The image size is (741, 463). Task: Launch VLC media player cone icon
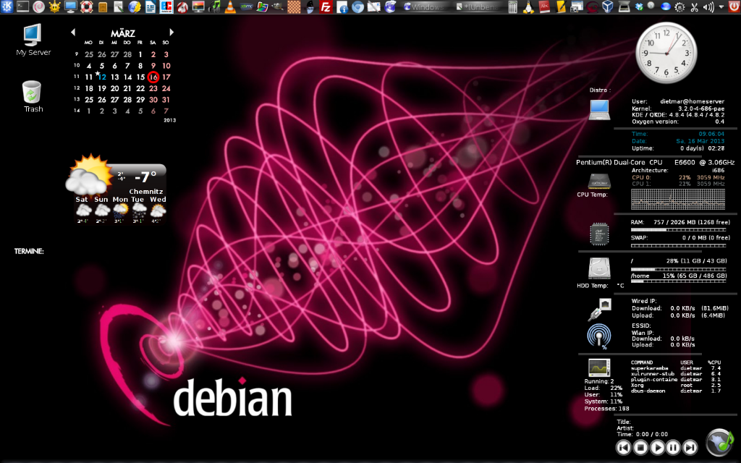[x=230, y=7]
